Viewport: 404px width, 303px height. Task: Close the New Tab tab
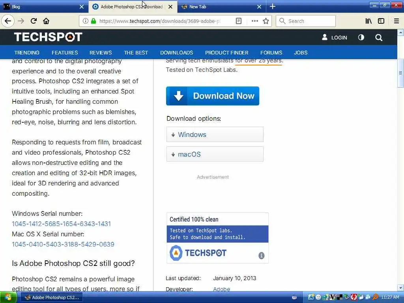click(259, 7)
